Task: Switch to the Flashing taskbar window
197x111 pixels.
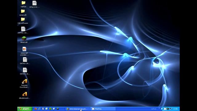Action: [103, 109]
